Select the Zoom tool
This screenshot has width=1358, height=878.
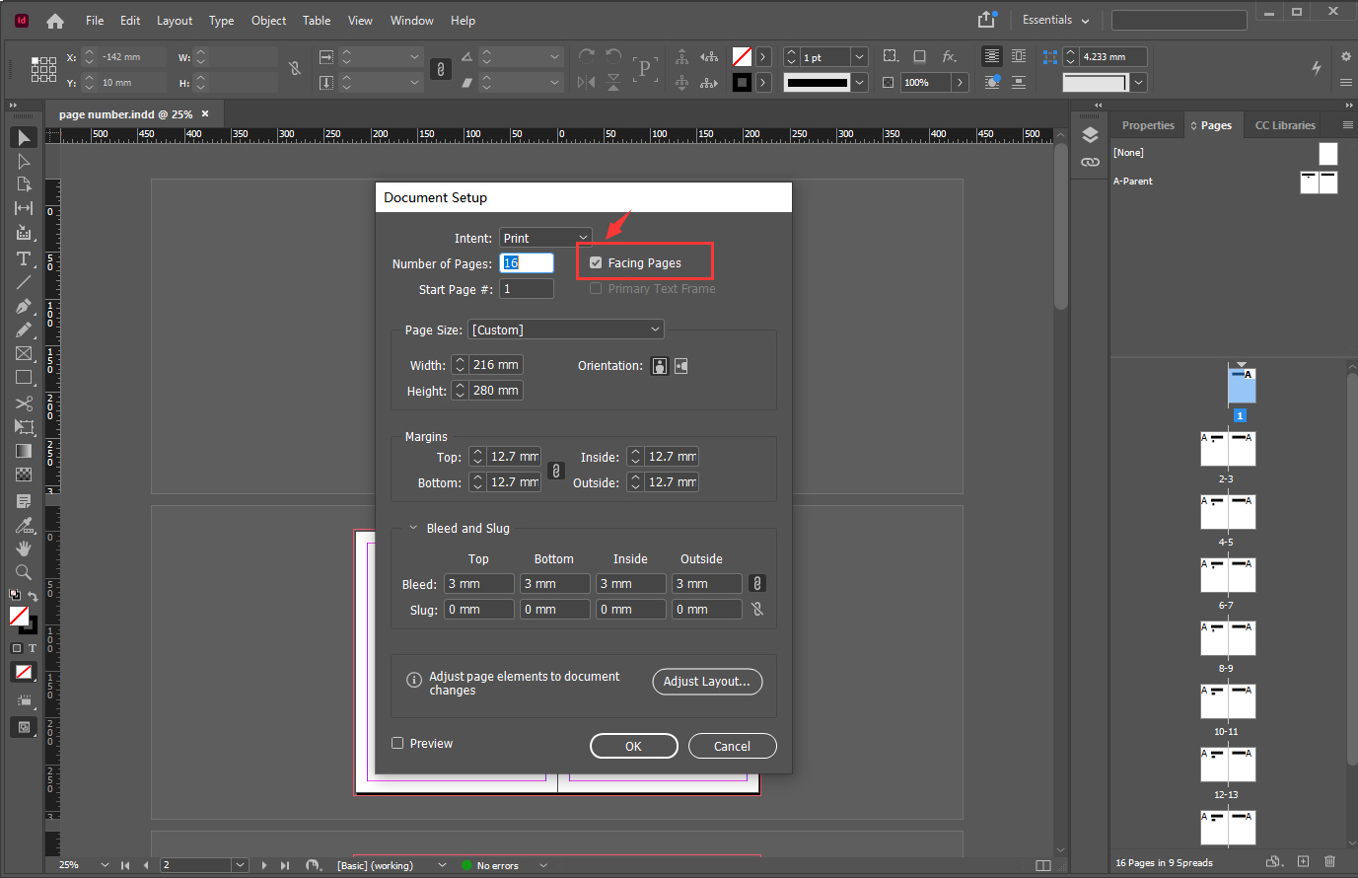(x=24, y=572)
